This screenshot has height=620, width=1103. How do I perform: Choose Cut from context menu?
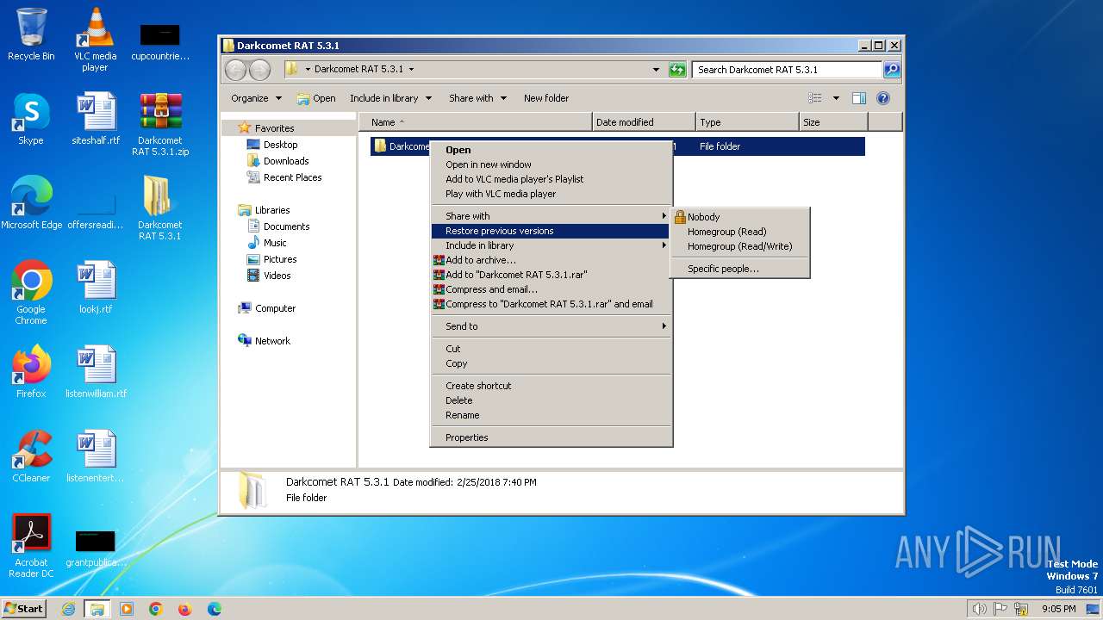551,349
